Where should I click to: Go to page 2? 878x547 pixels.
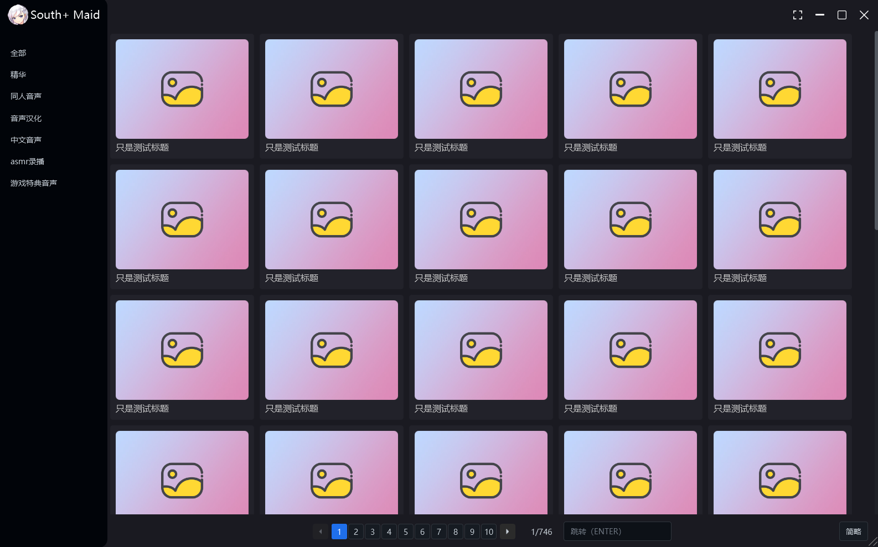pos(356,532)
